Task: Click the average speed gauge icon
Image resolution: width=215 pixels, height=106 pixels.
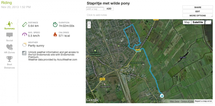Action: [24, 35]
